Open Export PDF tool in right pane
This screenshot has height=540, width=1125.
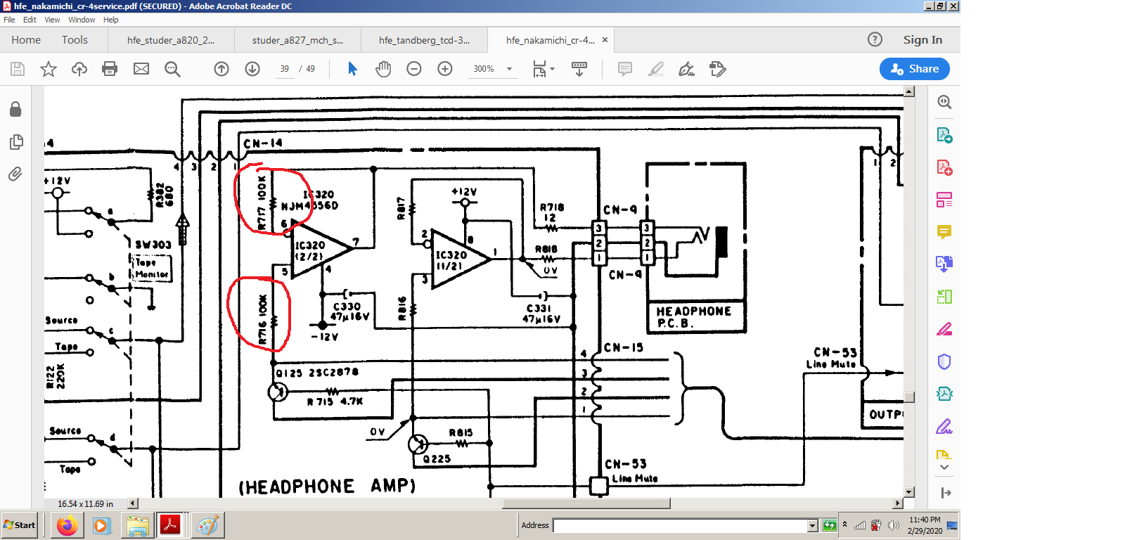[944, 135]
